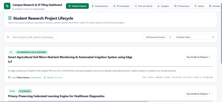Image resolution: width=222 pixels, height=102 pixels.
Task: Go to the Prior-Art Search tab
Action: (144, 6)
